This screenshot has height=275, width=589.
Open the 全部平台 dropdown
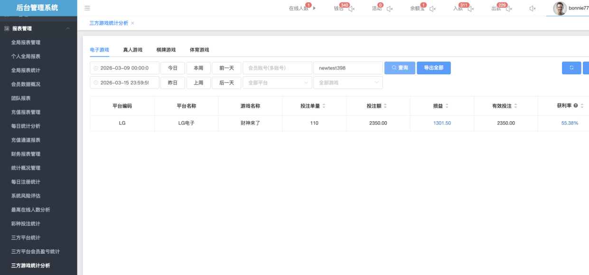click(277, 83)
